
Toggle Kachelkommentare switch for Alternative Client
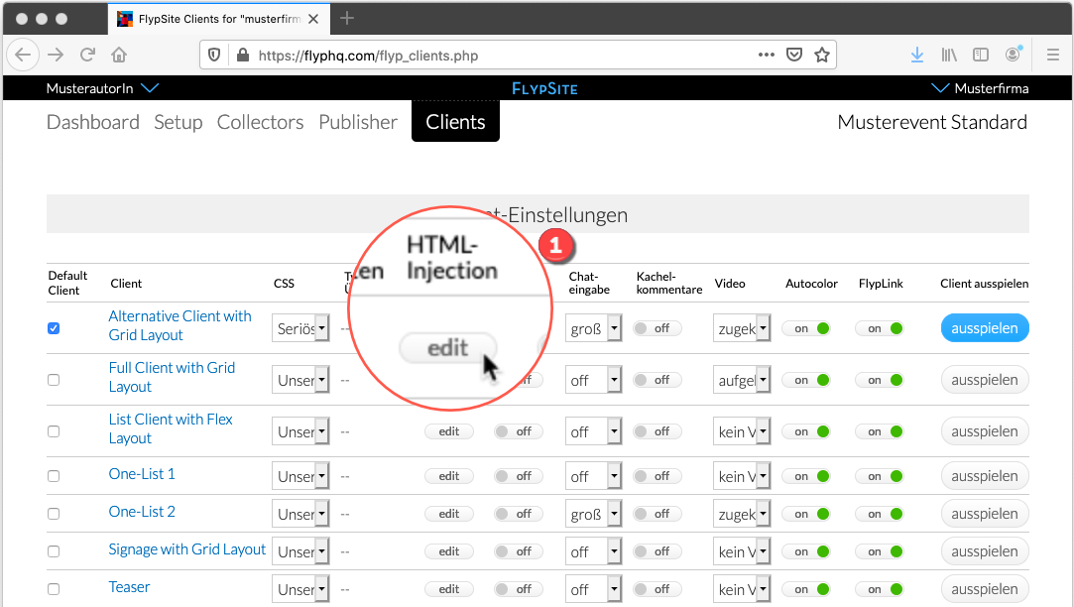coord(656,329)
